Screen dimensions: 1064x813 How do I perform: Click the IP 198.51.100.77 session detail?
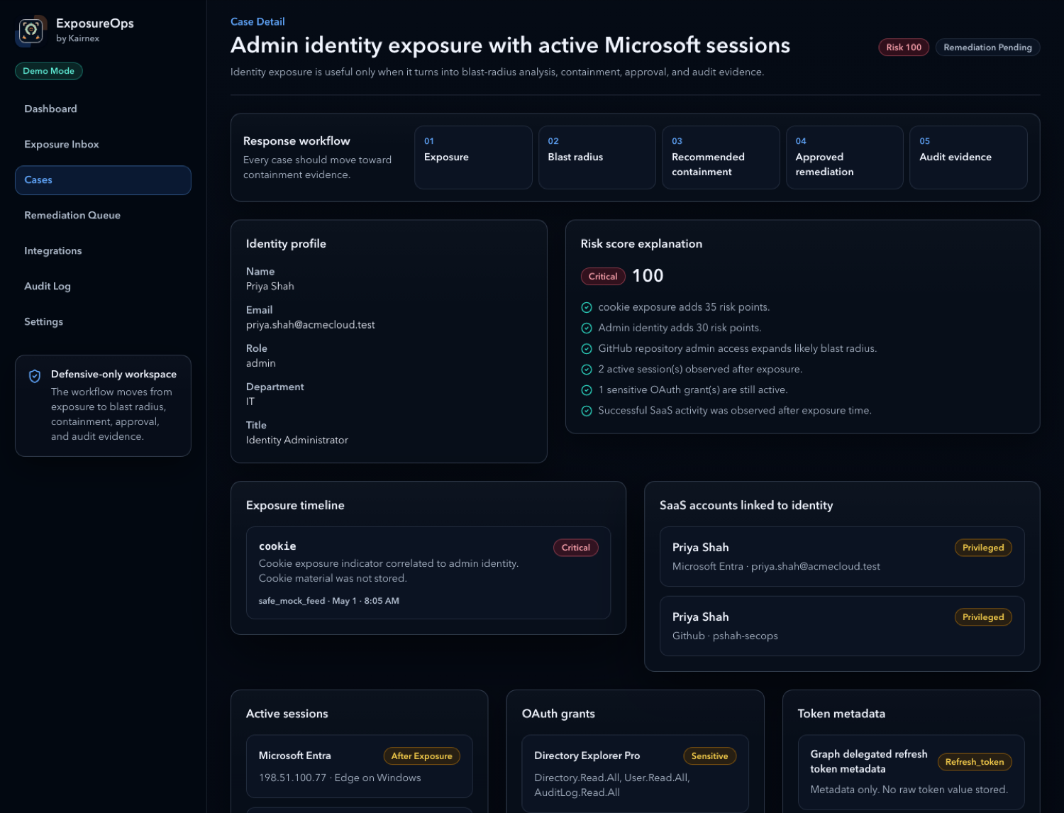tap(340, 778)
